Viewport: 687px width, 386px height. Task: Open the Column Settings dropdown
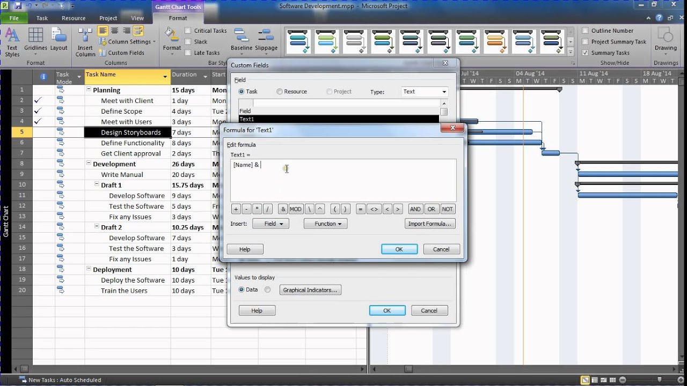[127, 42]
